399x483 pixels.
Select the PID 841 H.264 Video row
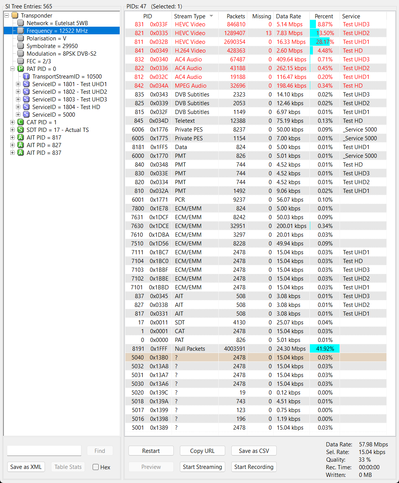[256, 51]
